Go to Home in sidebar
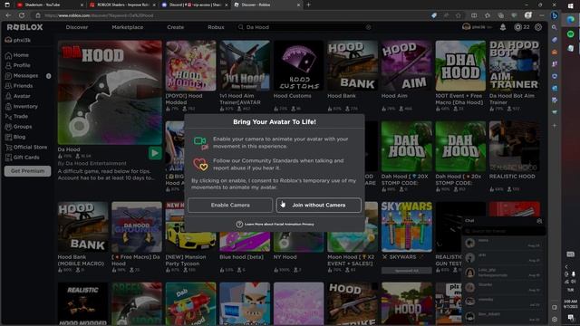This screenshot has height=326, width=580. pos(17,55)
